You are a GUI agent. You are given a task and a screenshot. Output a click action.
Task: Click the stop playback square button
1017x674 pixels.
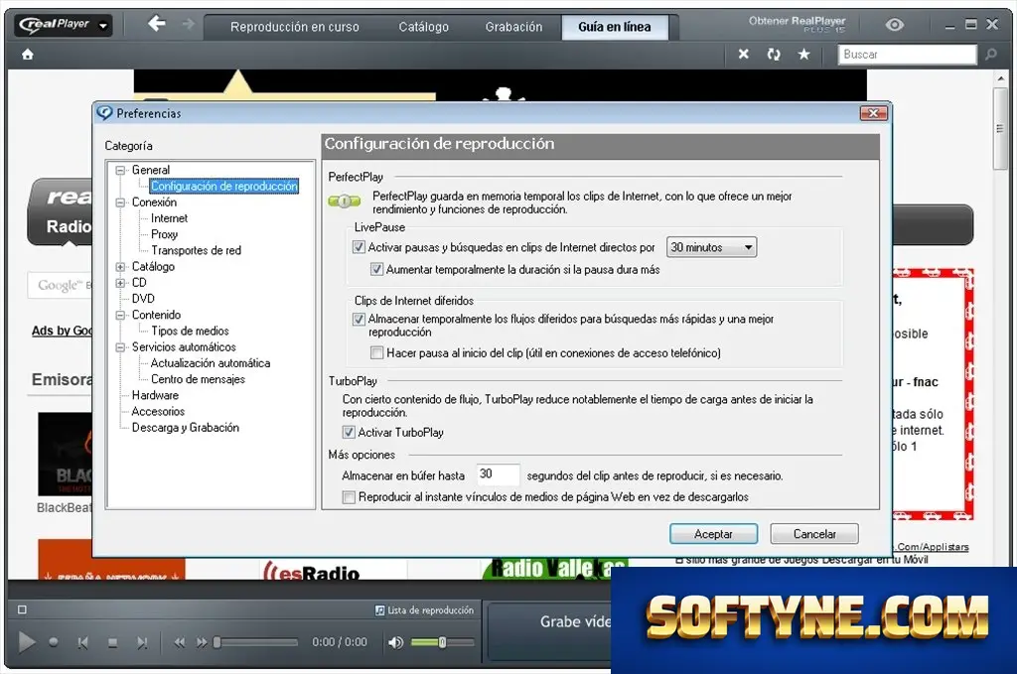point(112,643)
